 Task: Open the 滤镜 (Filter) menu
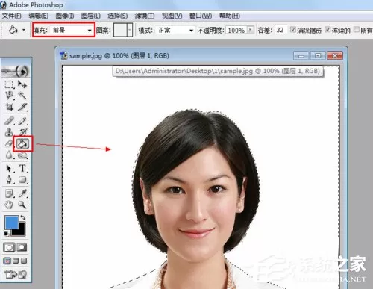pyautogui.click(x=145, y=16)
